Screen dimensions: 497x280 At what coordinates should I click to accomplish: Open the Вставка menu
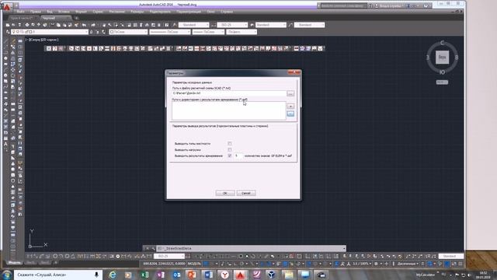point(64,12)
